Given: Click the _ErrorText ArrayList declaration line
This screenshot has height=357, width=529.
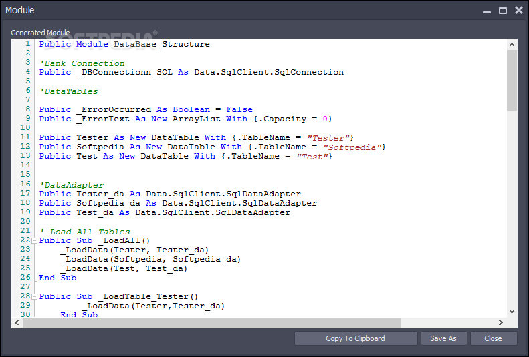Looking at the screenshot, I should [185, 119].
